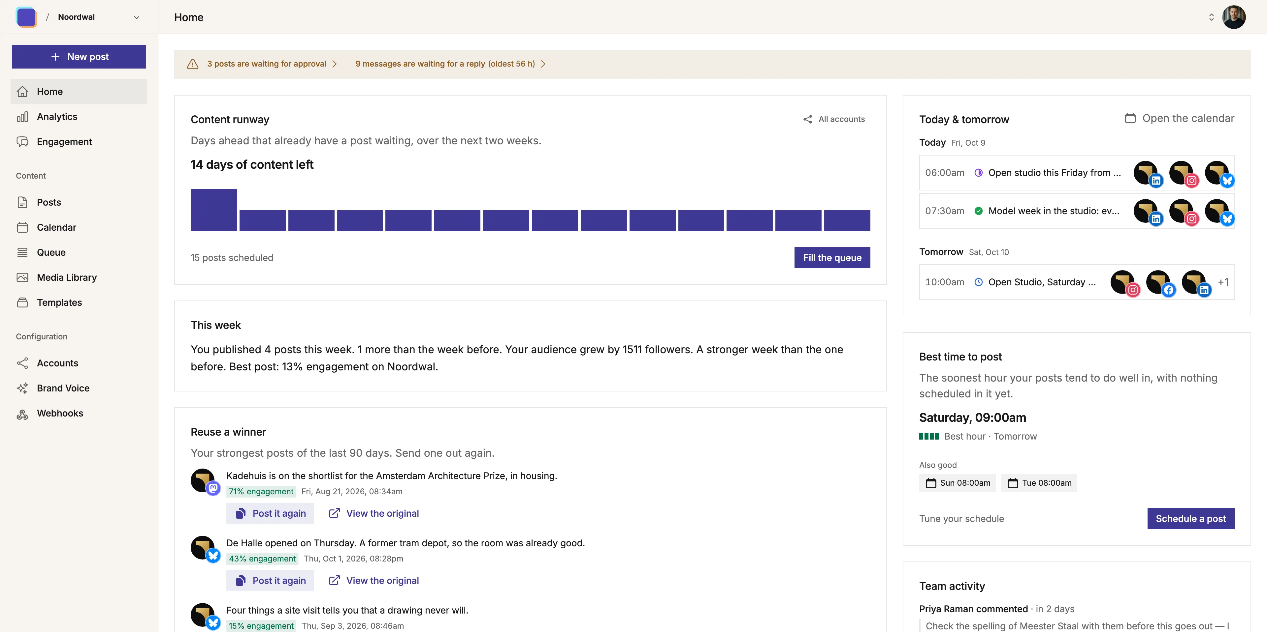
Task: Open the 10:00am Open Studio Saturday post
Action: pyautogui.click(x=1076, y=282)
